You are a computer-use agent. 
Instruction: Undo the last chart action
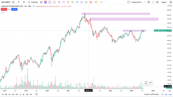102,2
